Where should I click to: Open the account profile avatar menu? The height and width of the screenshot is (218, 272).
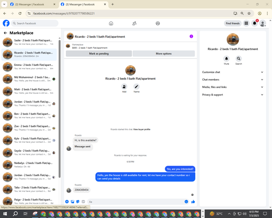(263, 23)
